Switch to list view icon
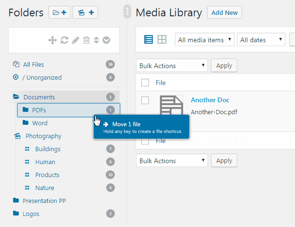 pyautogui.click(x=148, y=39)
